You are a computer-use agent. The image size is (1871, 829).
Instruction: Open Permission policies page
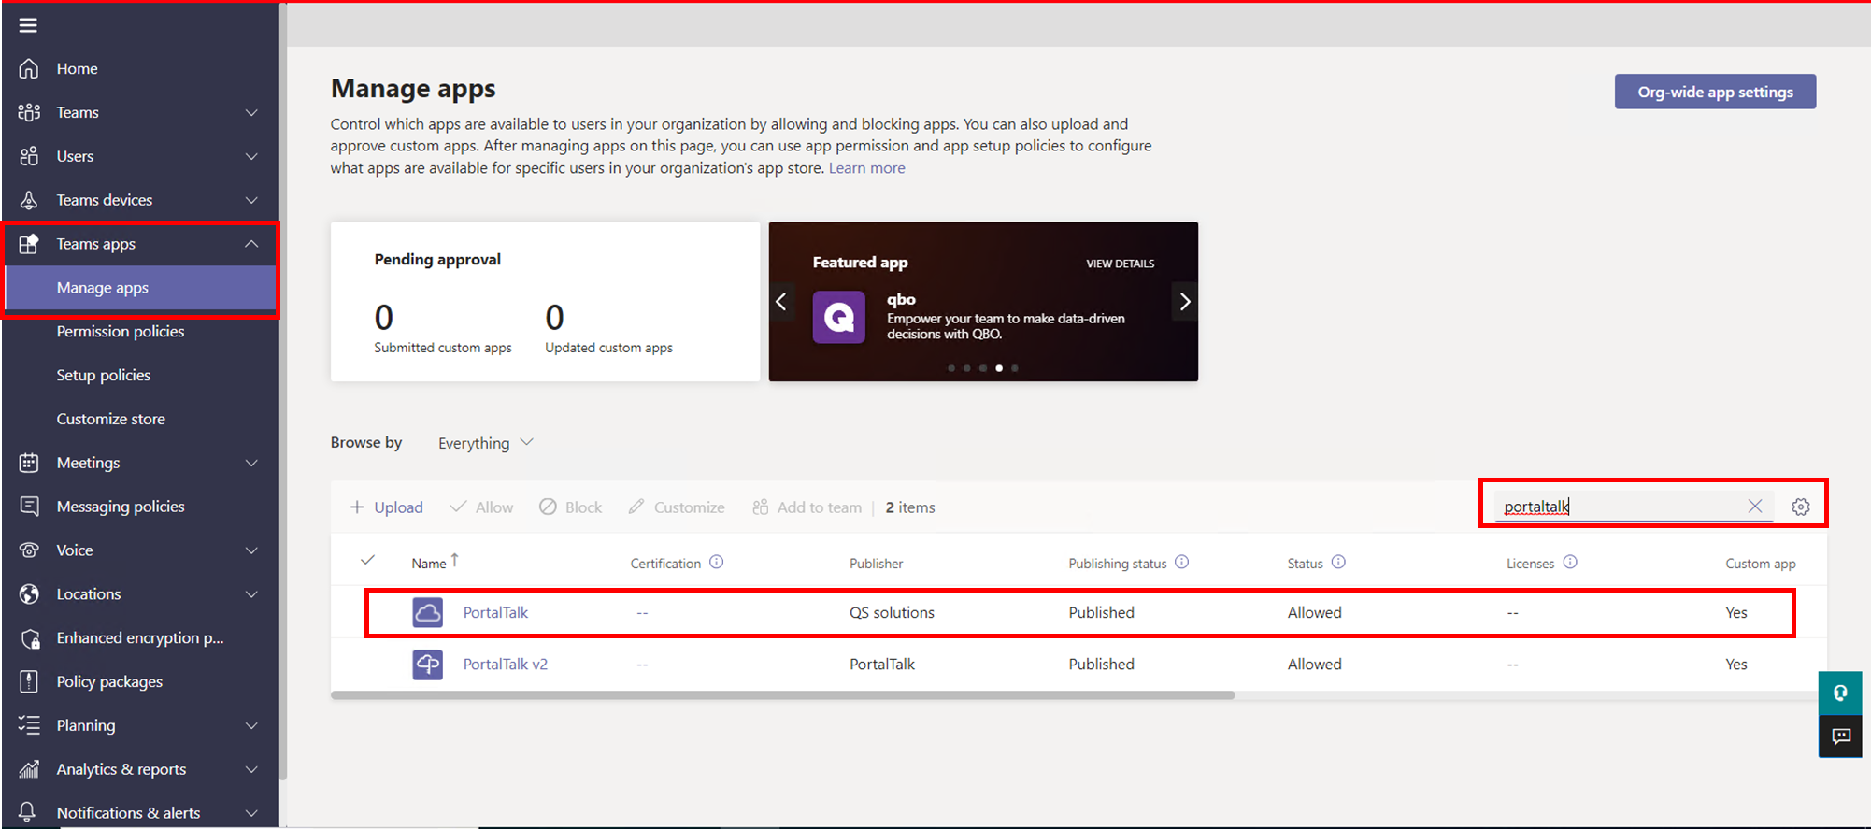pos(121,332)
